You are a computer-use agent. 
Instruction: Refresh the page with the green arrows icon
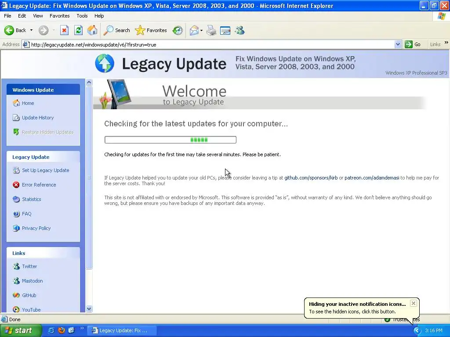tap(78, 30)
